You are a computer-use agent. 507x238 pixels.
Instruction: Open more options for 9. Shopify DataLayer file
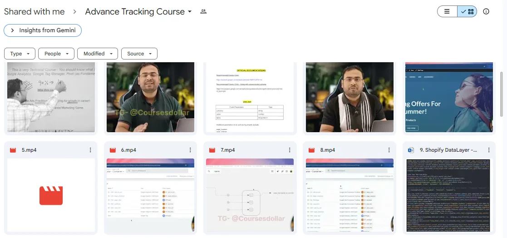(x=488, y=150)
